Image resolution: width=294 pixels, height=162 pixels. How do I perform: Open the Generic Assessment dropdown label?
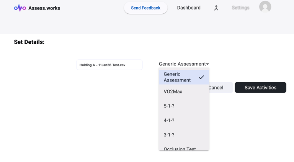pyautogui.click(x=182, y=64)
